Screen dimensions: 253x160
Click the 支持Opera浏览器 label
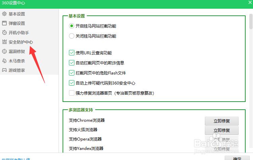coord(85,139)
